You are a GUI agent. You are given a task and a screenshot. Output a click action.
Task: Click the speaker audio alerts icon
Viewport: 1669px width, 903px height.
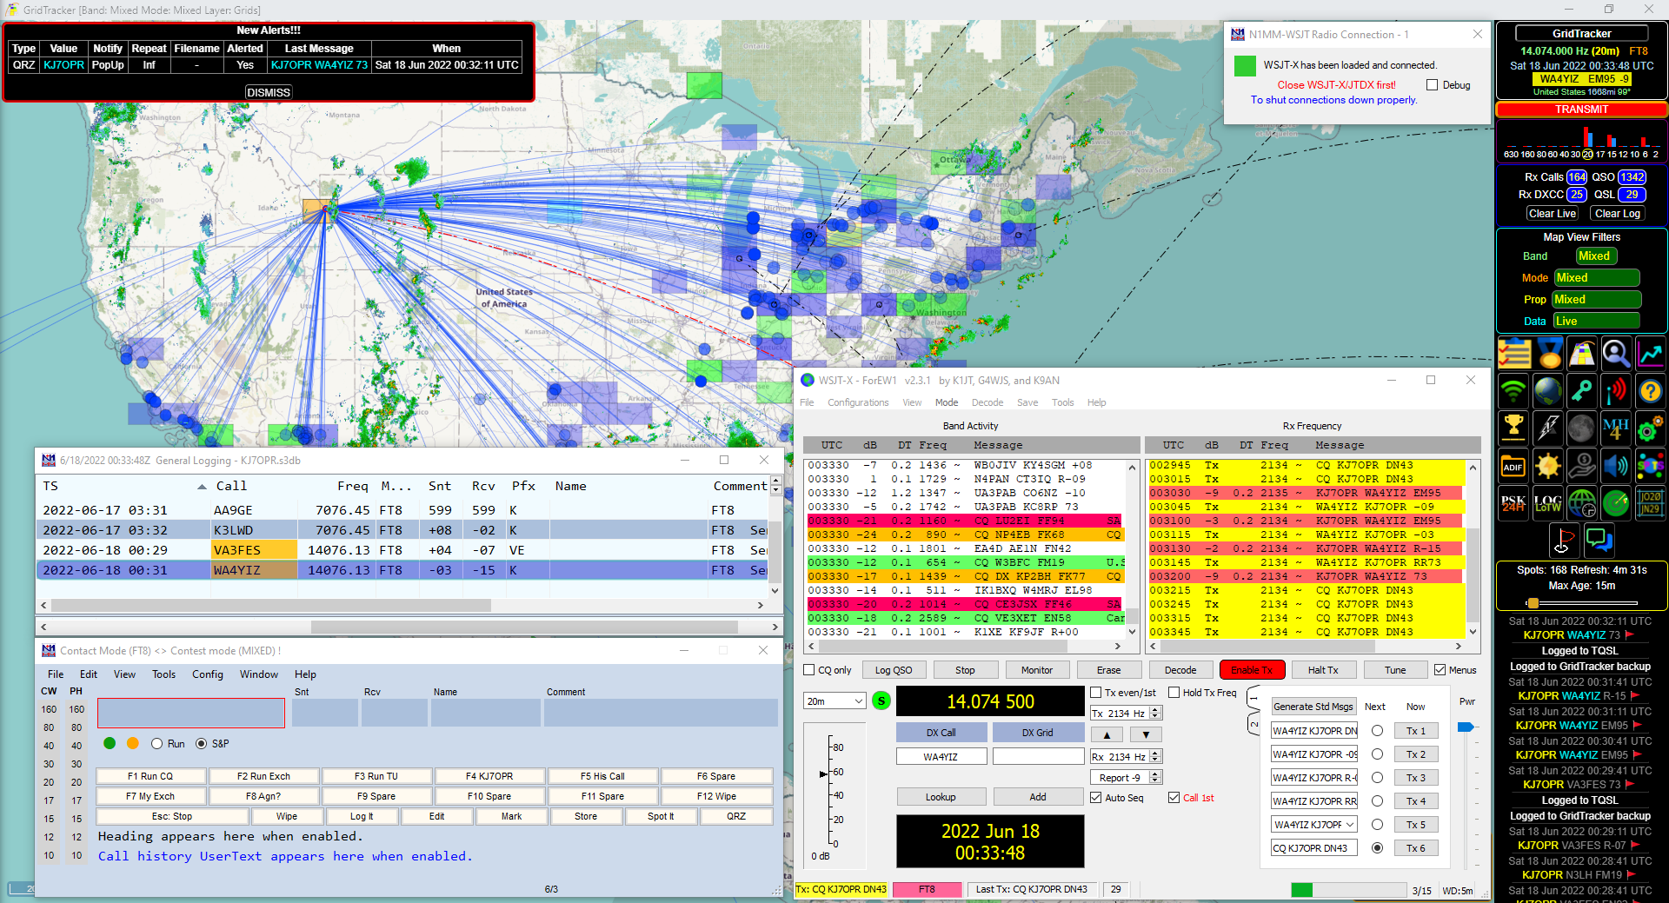pos(1616,466)
